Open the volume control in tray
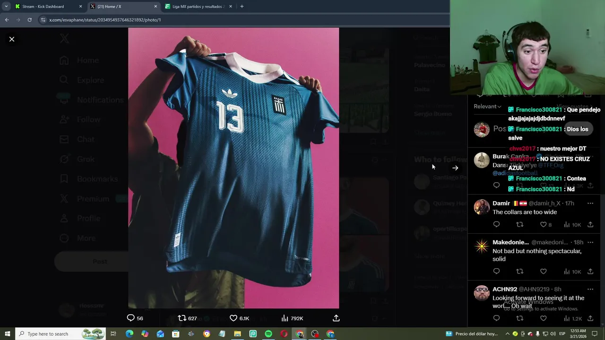605x340 pixels. [553, 334]
